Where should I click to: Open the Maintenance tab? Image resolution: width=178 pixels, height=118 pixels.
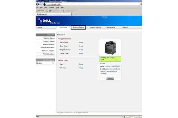point(111,27)
